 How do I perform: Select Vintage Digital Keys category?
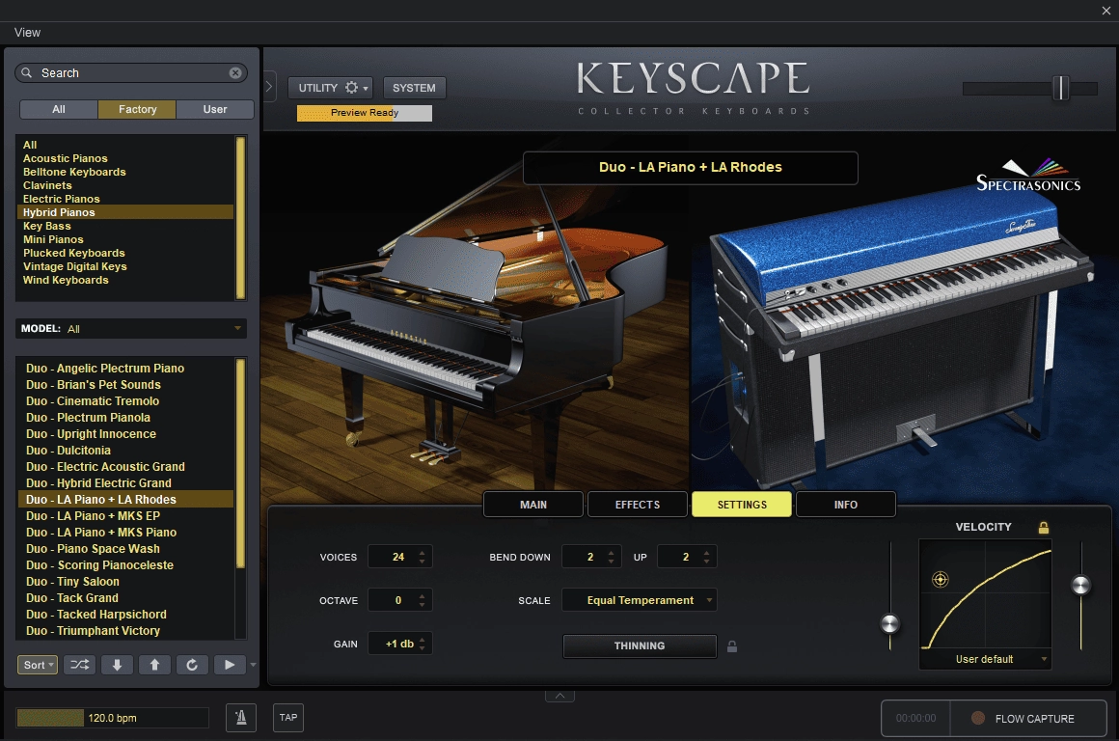pyautogui.click(x=125, y=266)
